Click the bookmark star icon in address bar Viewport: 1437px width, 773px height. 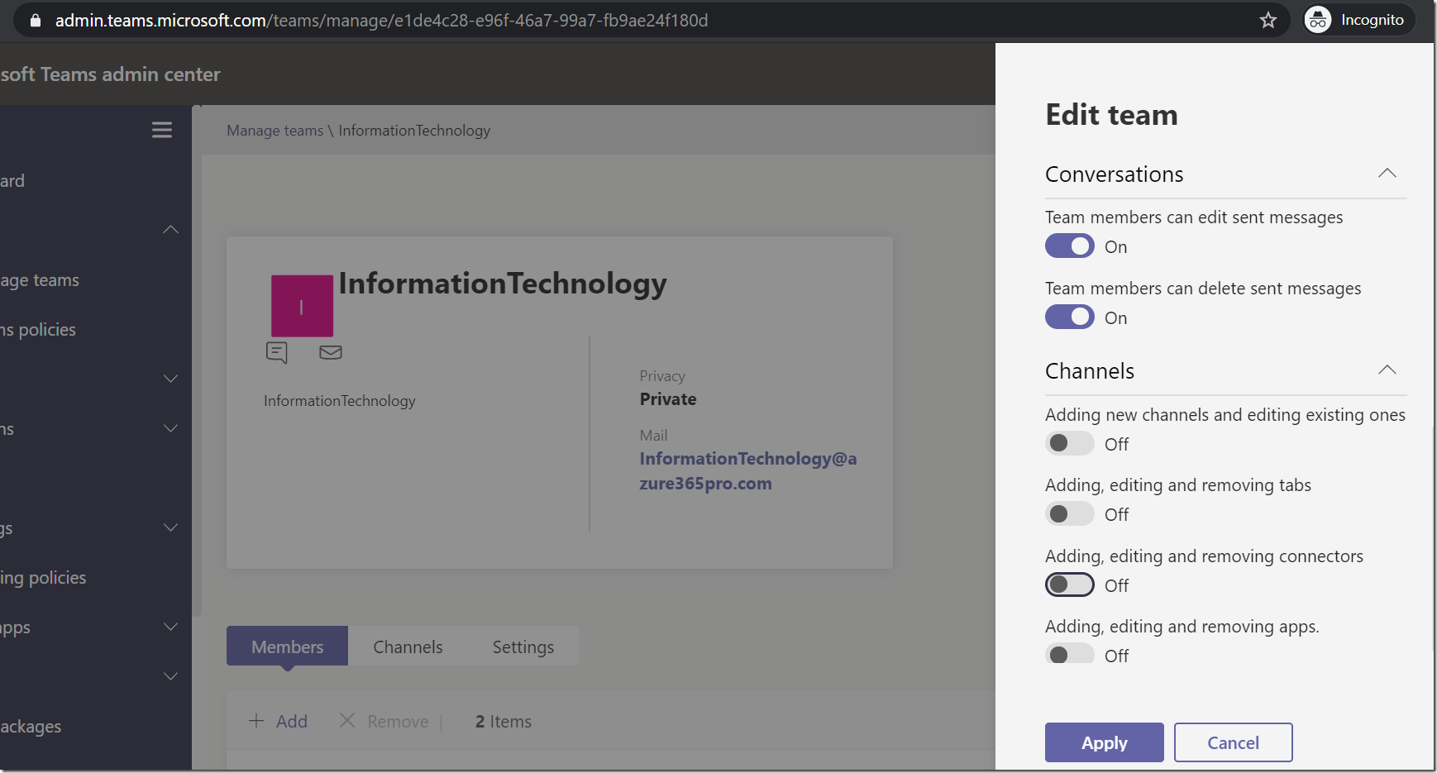(1268, 20)
